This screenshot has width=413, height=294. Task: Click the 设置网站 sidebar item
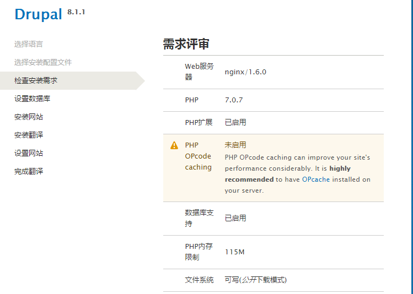[x=29, y=153]
